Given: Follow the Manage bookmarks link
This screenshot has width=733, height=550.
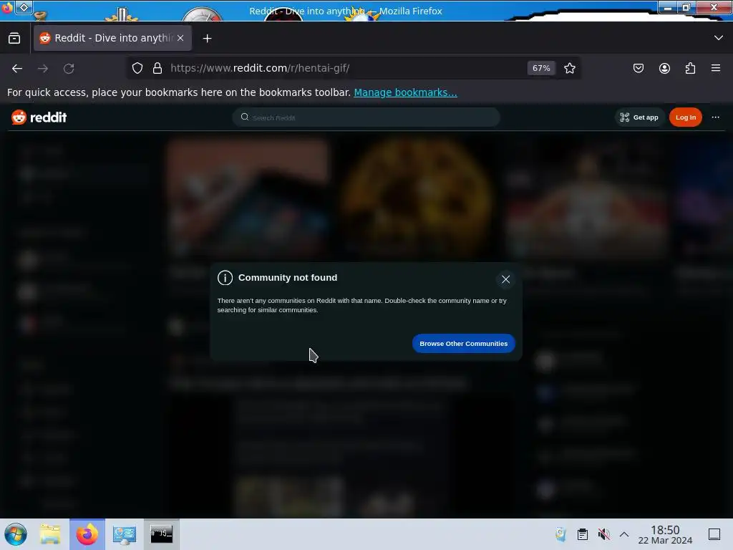Looking at the screenshot, I should tap(405, 92).
